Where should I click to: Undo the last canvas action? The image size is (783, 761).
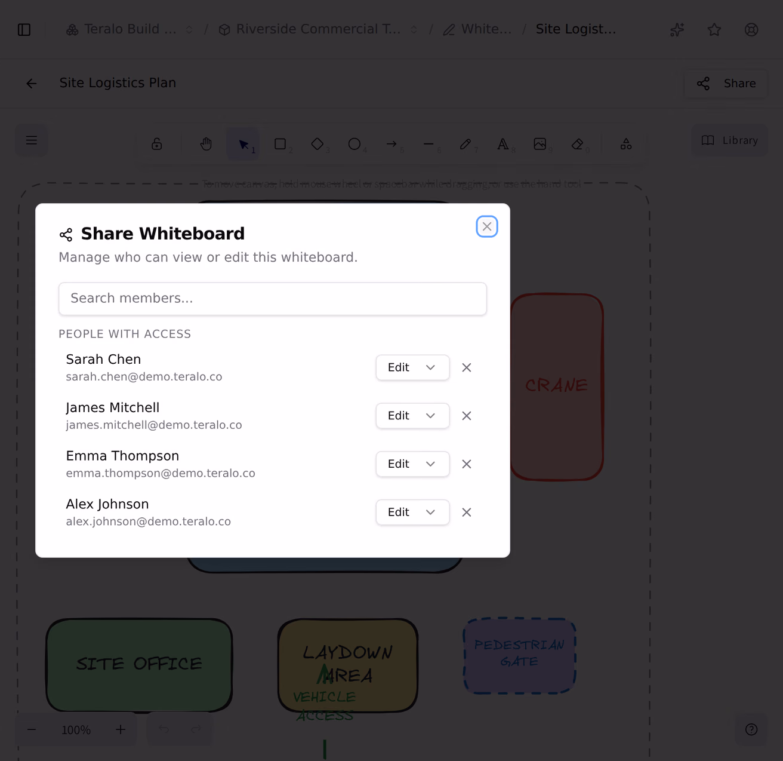[164, 729]
